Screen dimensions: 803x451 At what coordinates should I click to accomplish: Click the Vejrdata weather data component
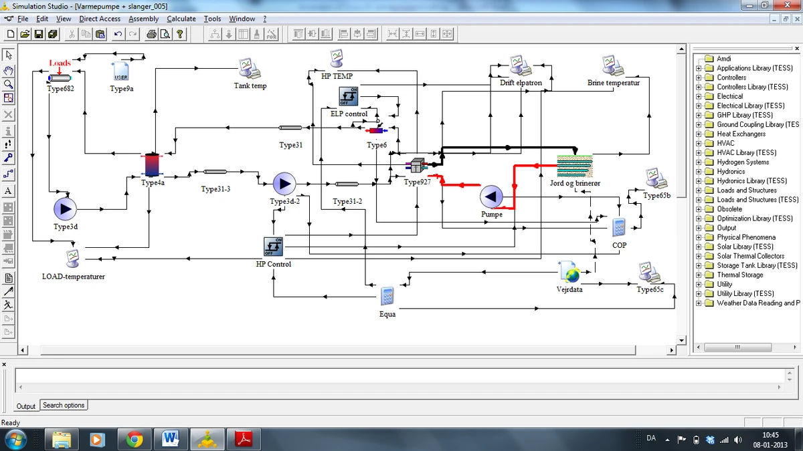569,272
